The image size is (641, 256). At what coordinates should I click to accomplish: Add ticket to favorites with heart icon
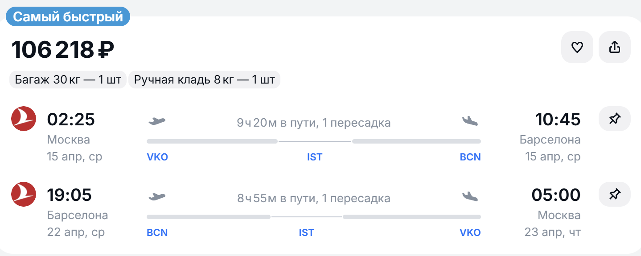point(577,47)
